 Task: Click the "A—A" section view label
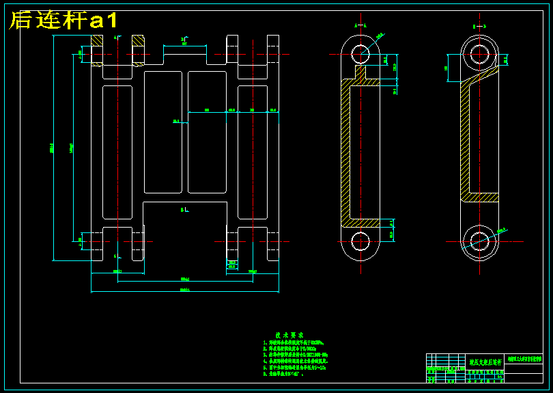click(360, 25)
